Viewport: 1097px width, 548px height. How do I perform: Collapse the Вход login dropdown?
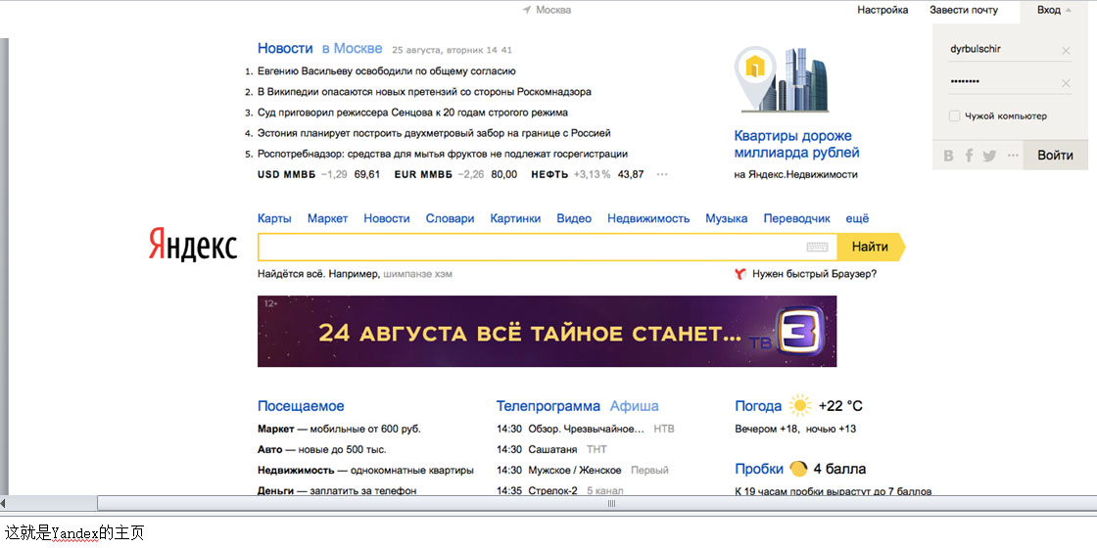pyautogui.click(x=1054, y=10)
